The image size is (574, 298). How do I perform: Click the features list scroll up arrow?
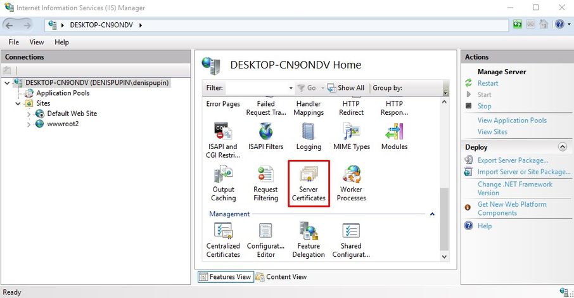(x=444, y=102)
